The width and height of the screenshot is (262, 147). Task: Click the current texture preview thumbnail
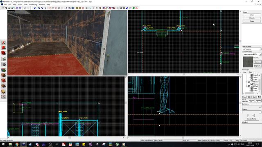point(248,62)
